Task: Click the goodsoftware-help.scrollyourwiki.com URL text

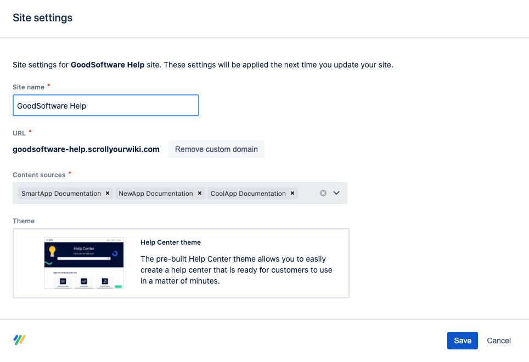Action: click(86, 149)
